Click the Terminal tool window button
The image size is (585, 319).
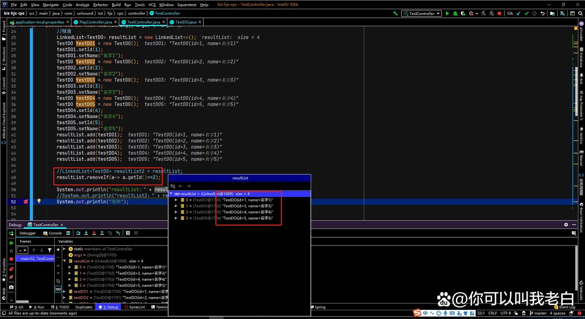click(x=160, y=307)
